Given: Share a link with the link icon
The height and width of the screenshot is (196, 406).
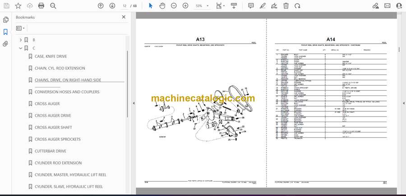Looking at the screenshot, I should (x=375, y=6).
